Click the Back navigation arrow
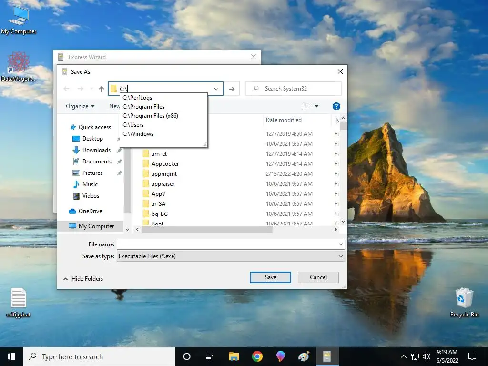Image resolution: width=488 pixels, height=366 pixels. (66, 89)
